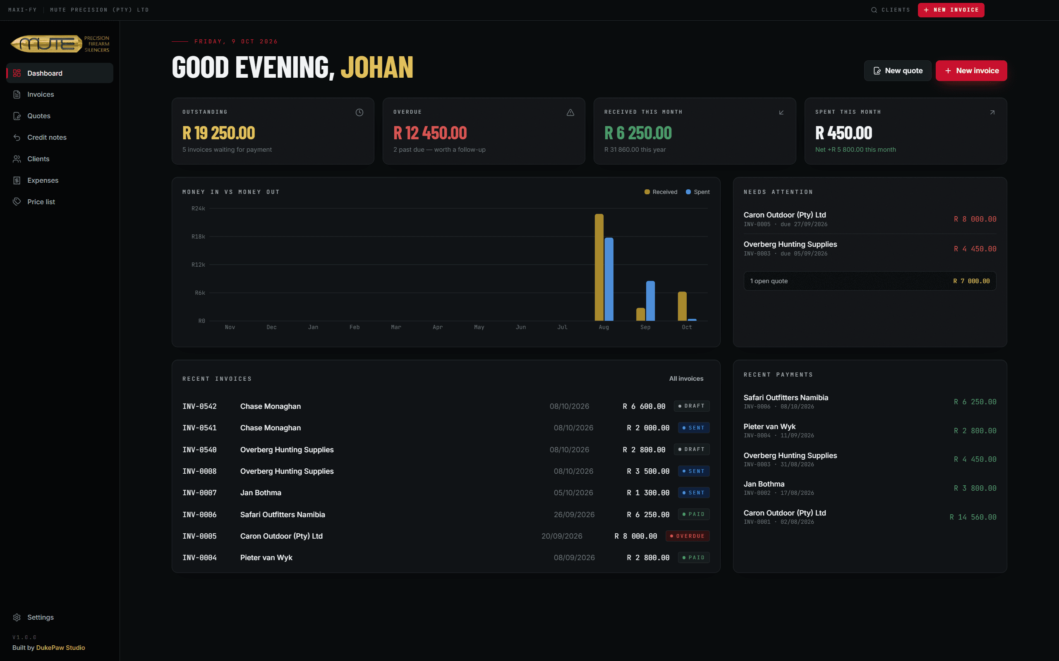The width and height of the screenshot is (1059, 661).
Task: Select Safari Outfitters Namibia recent payment
Action: point(870,401)
